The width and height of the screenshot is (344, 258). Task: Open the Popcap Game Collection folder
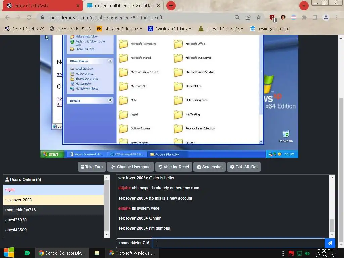tap(194, 129)
